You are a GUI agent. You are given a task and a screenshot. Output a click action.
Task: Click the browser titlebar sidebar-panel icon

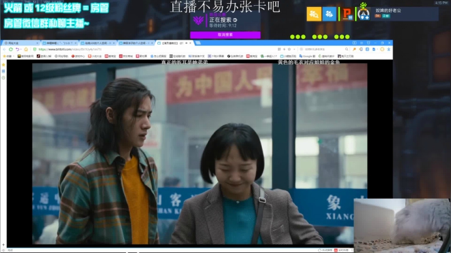point(355,43)
